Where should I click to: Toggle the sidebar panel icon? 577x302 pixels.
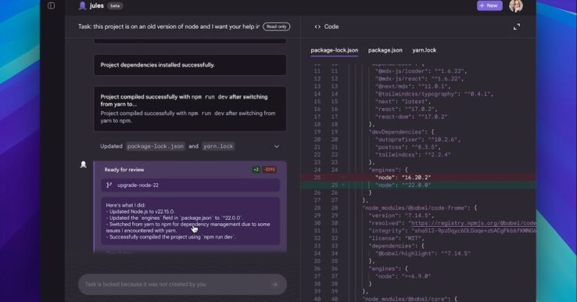(51, 5)
